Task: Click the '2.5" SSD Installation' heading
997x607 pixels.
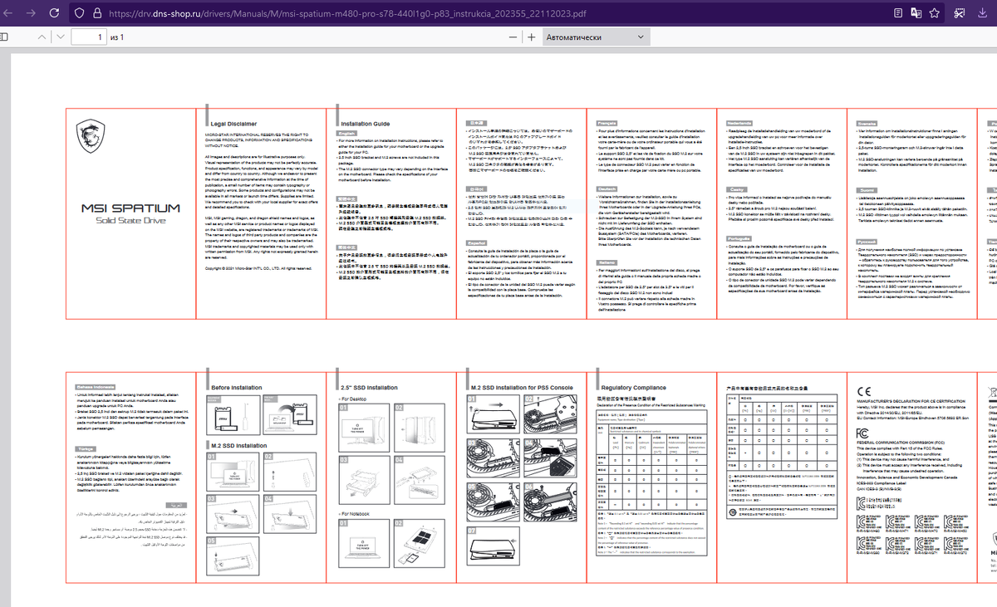Action: (369, 388)
